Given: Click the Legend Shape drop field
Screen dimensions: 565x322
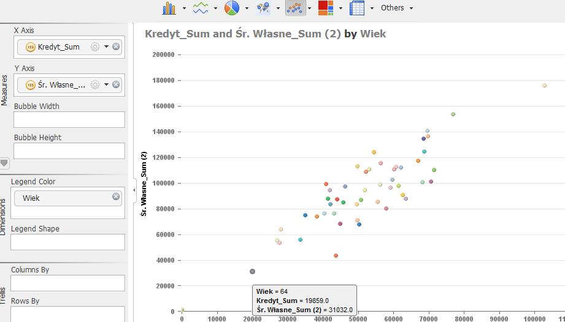Looking at the screenshot, I should coord(67,242).
